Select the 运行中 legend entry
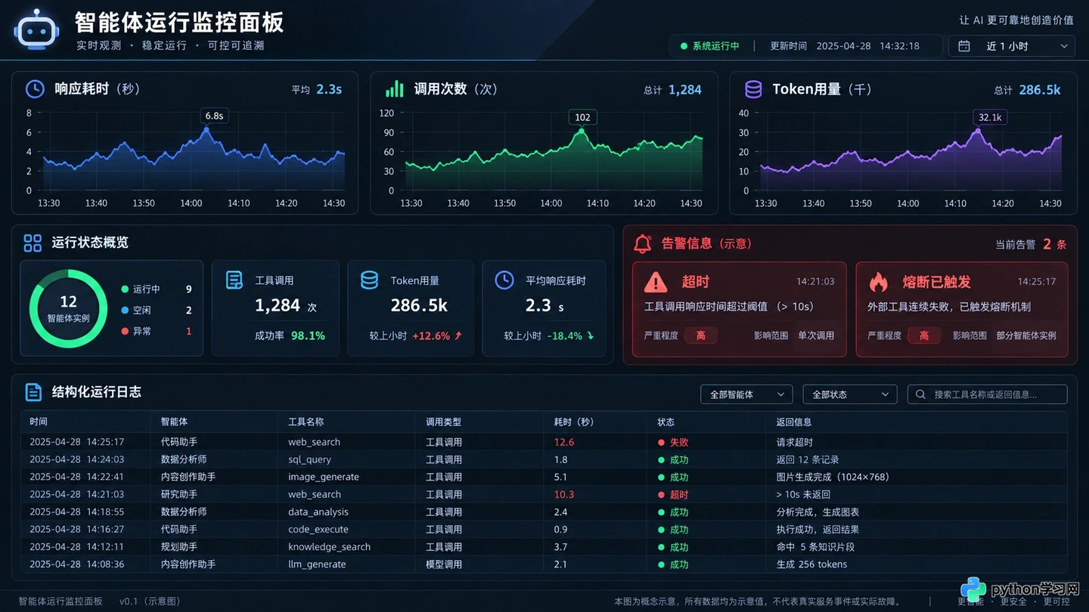 pyautogui.click(x=157, y=289)
